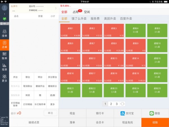169x127 pixels.
Task: Expand order header with right chevron
Action: [x=55, y=8]
